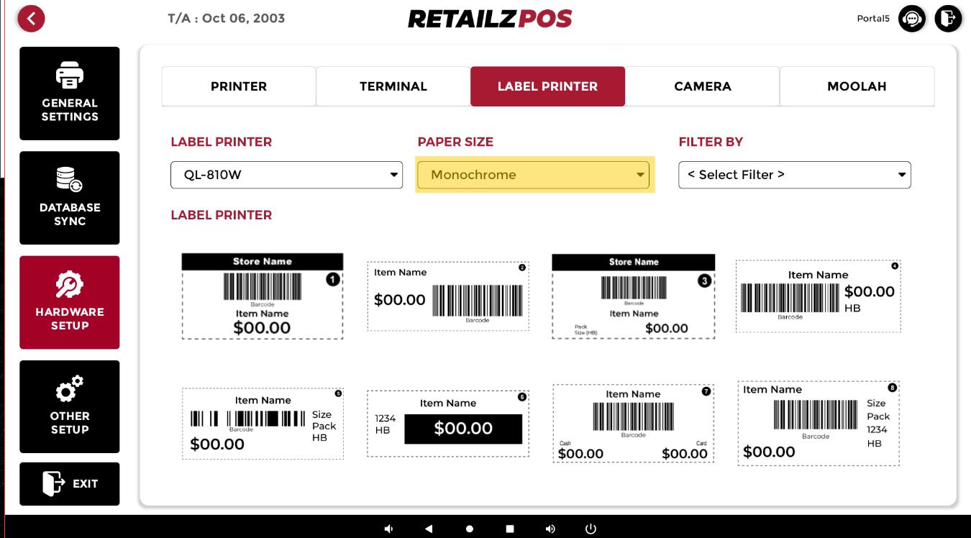Open General Settings from the sidebar

click(70, 94)
